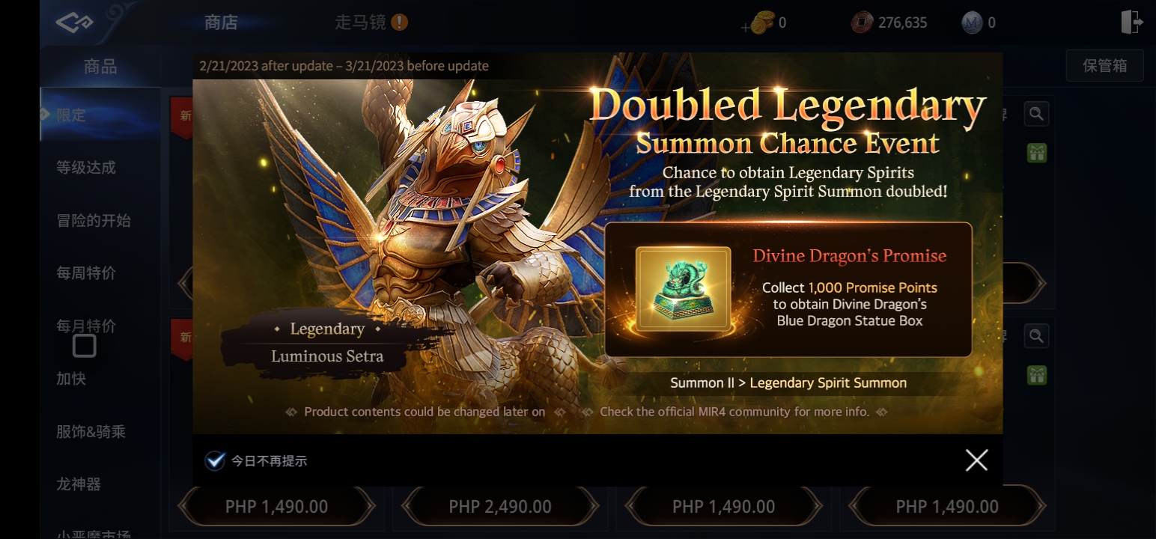
Task: Click the upper green gift box icon
Action: [1037, 153]
